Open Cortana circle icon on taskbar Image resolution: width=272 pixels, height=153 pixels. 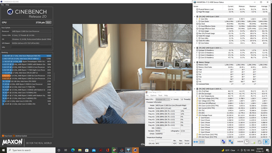(59, 150)
